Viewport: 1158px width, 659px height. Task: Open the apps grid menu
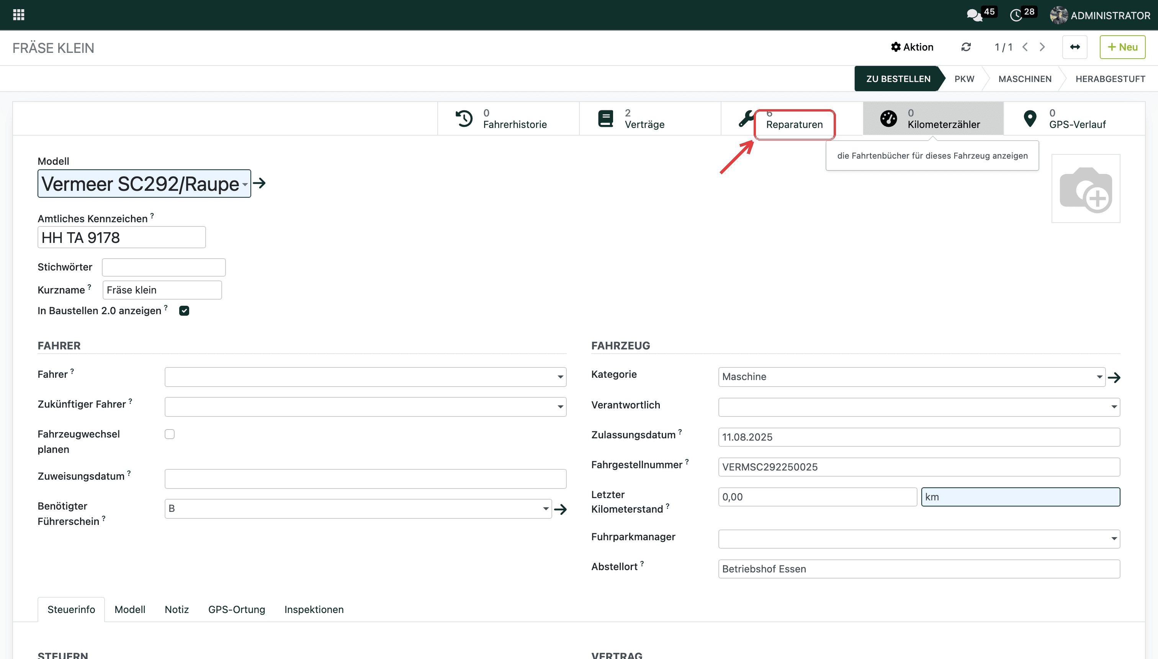[x=18, y=15]
